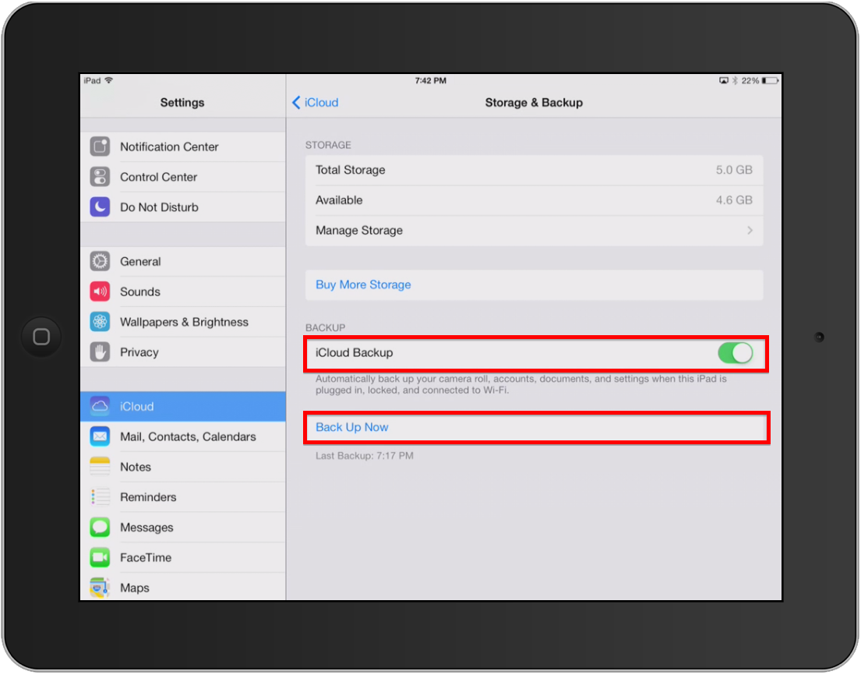Tap the Messages speech bubble icon
The height and width of the screenshot is (675, 861).
pyautogui.click(x=100, y=527)
